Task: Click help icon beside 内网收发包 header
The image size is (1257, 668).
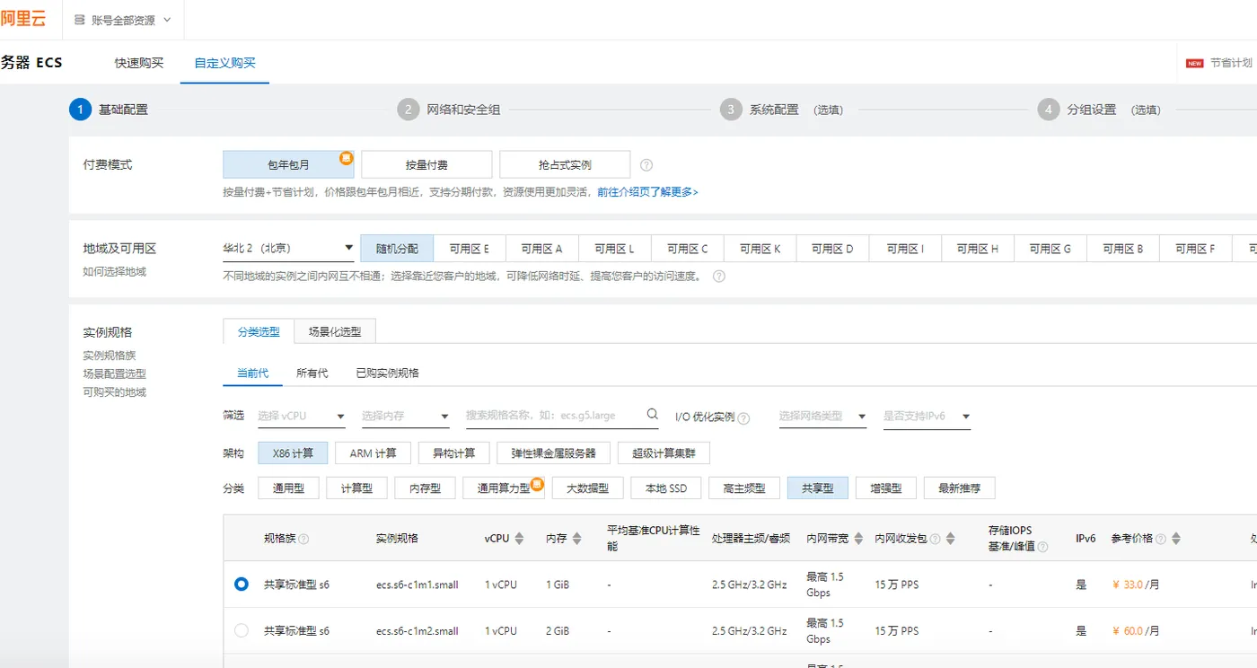Action: coord(936,539)
